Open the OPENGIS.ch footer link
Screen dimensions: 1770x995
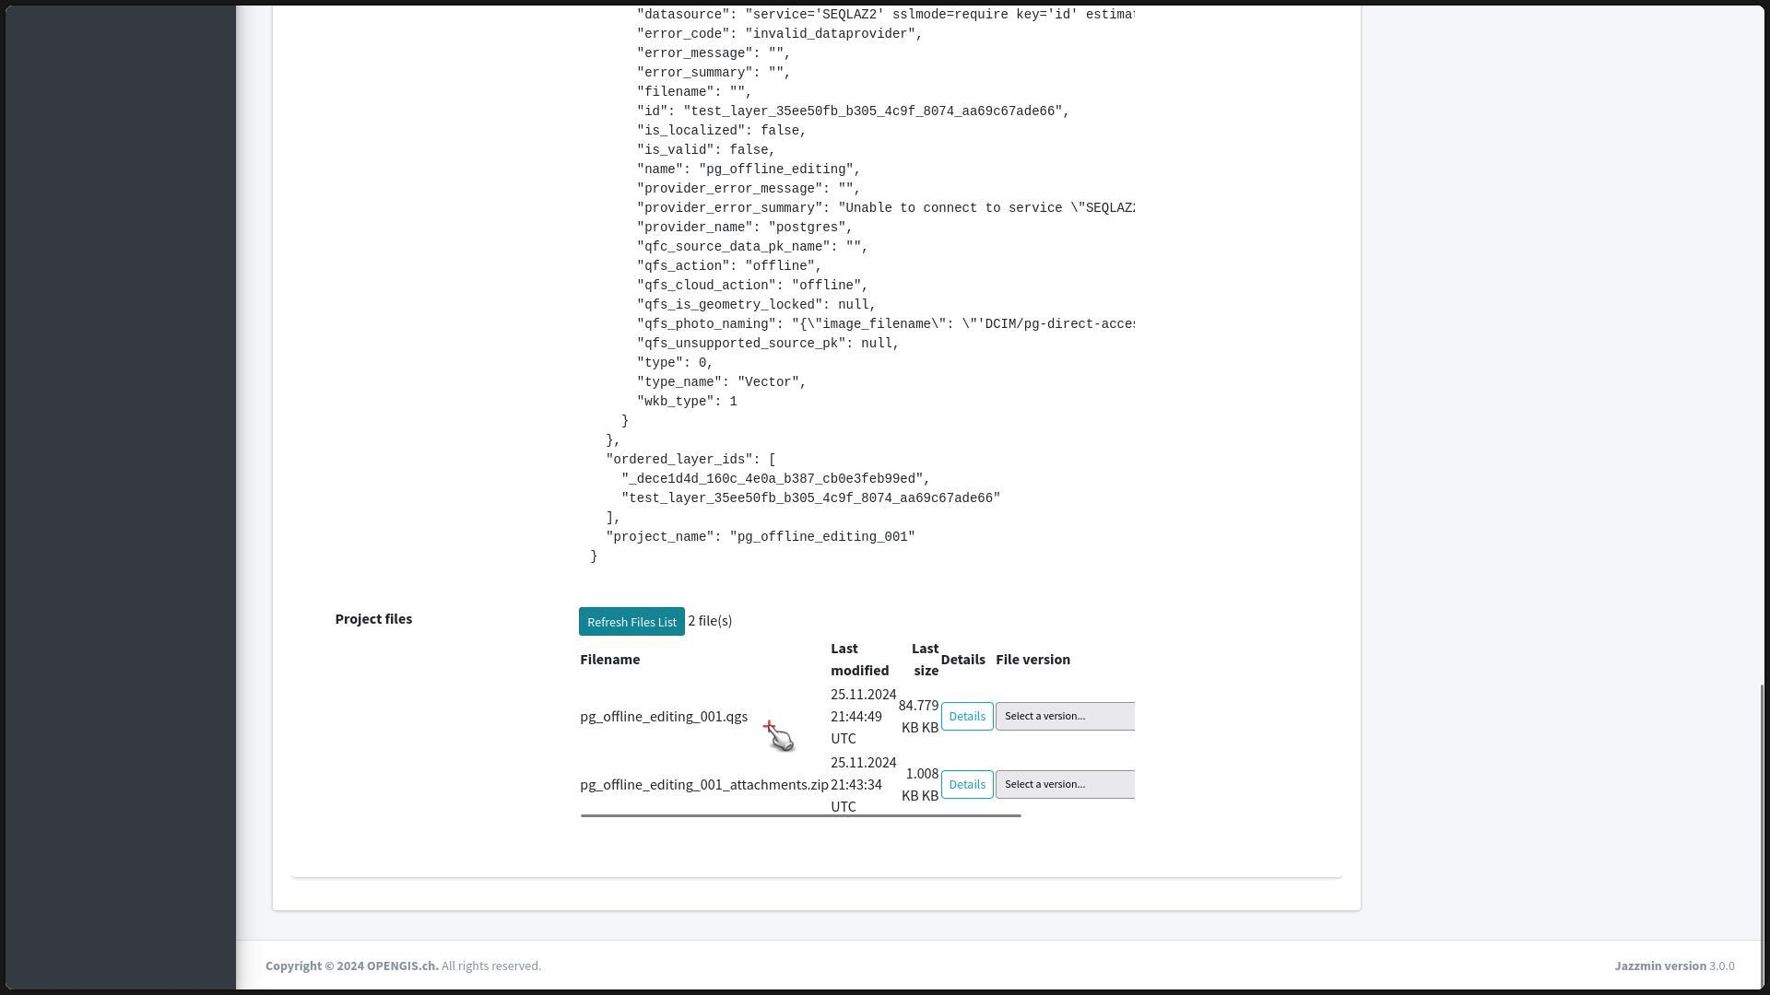[x=402, y=966]
